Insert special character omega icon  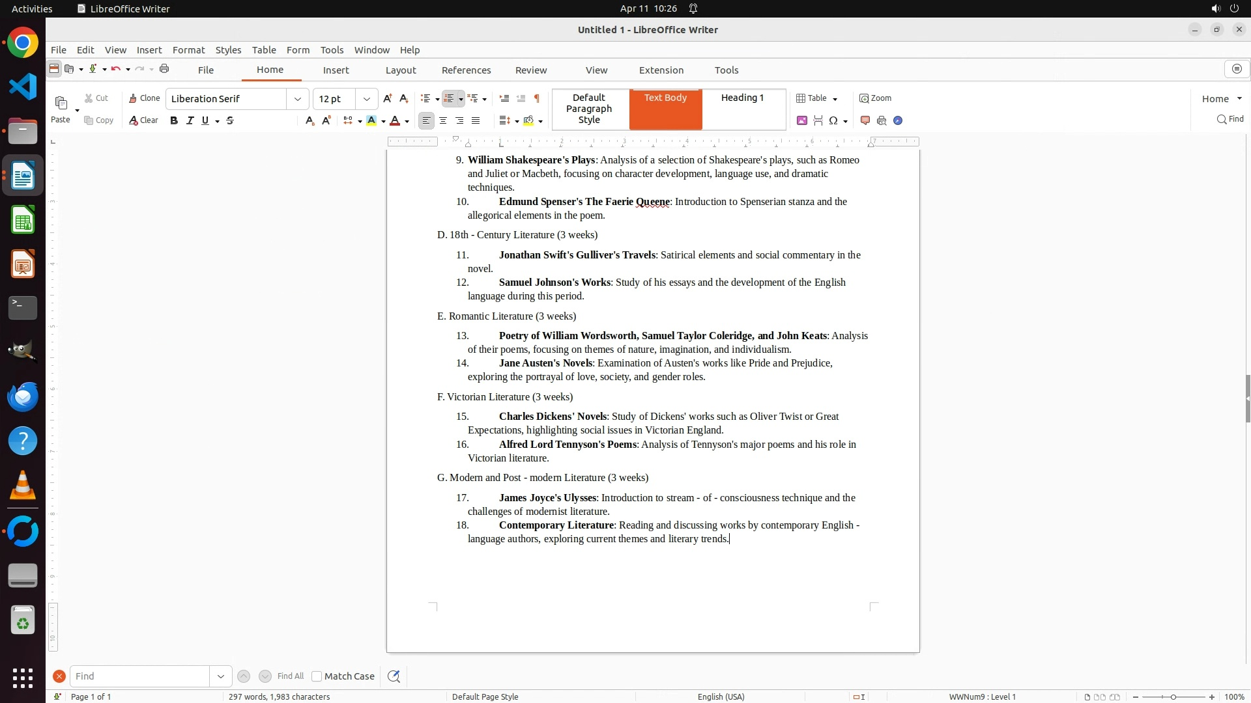click(x=833, y=120)
